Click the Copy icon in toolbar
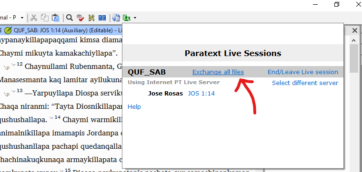 pos(45,18)
